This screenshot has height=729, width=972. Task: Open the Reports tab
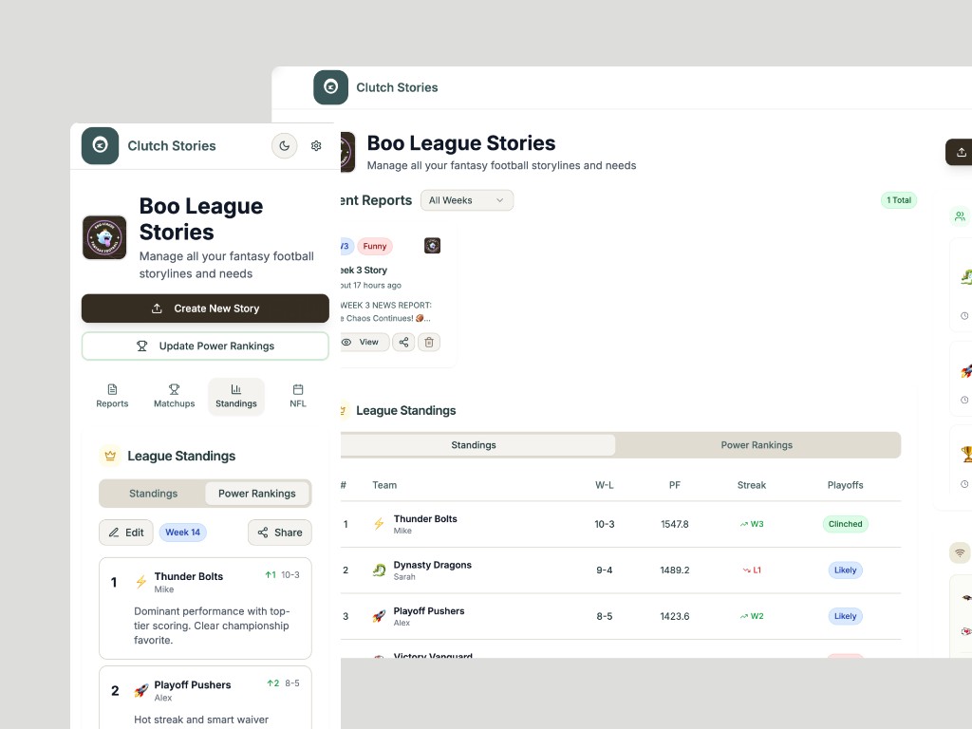(x=112, y=396)
